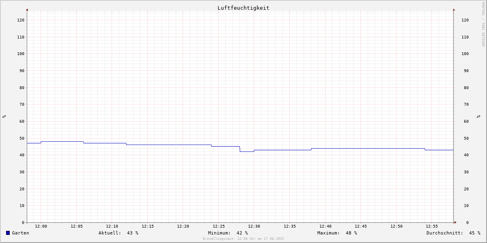Image resolution: width=487 pixels, height=243 pixels.
Task: Click the '60' label on right y-axis
Action: 466,121
